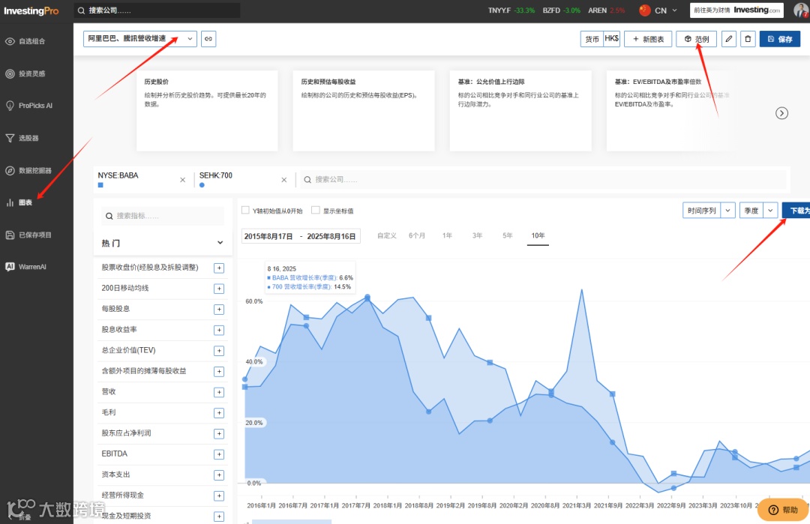810x524 pixels.
Task: Open the 历史和预估每股收益 example card
Action: (364, 110)
